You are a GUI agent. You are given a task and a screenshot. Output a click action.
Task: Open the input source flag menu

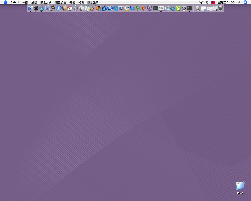pos(213,2)
